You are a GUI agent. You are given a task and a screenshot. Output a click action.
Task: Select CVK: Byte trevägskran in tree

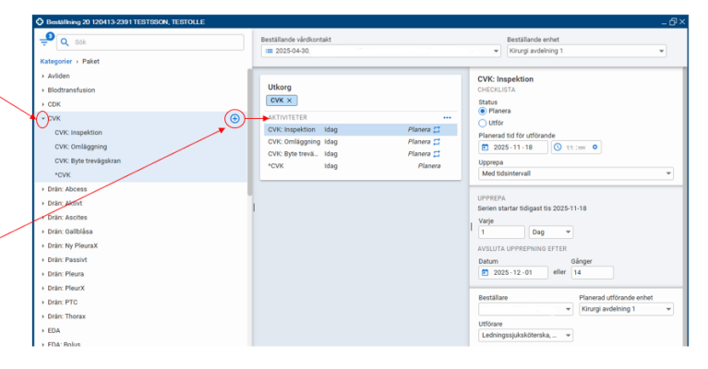(x=88, y=161)
